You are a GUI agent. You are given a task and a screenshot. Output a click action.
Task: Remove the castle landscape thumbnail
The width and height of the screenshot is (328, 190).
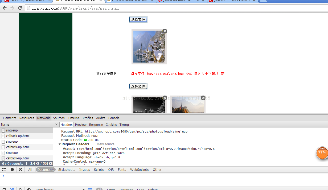pyautogui.click(x=203, y=98)
